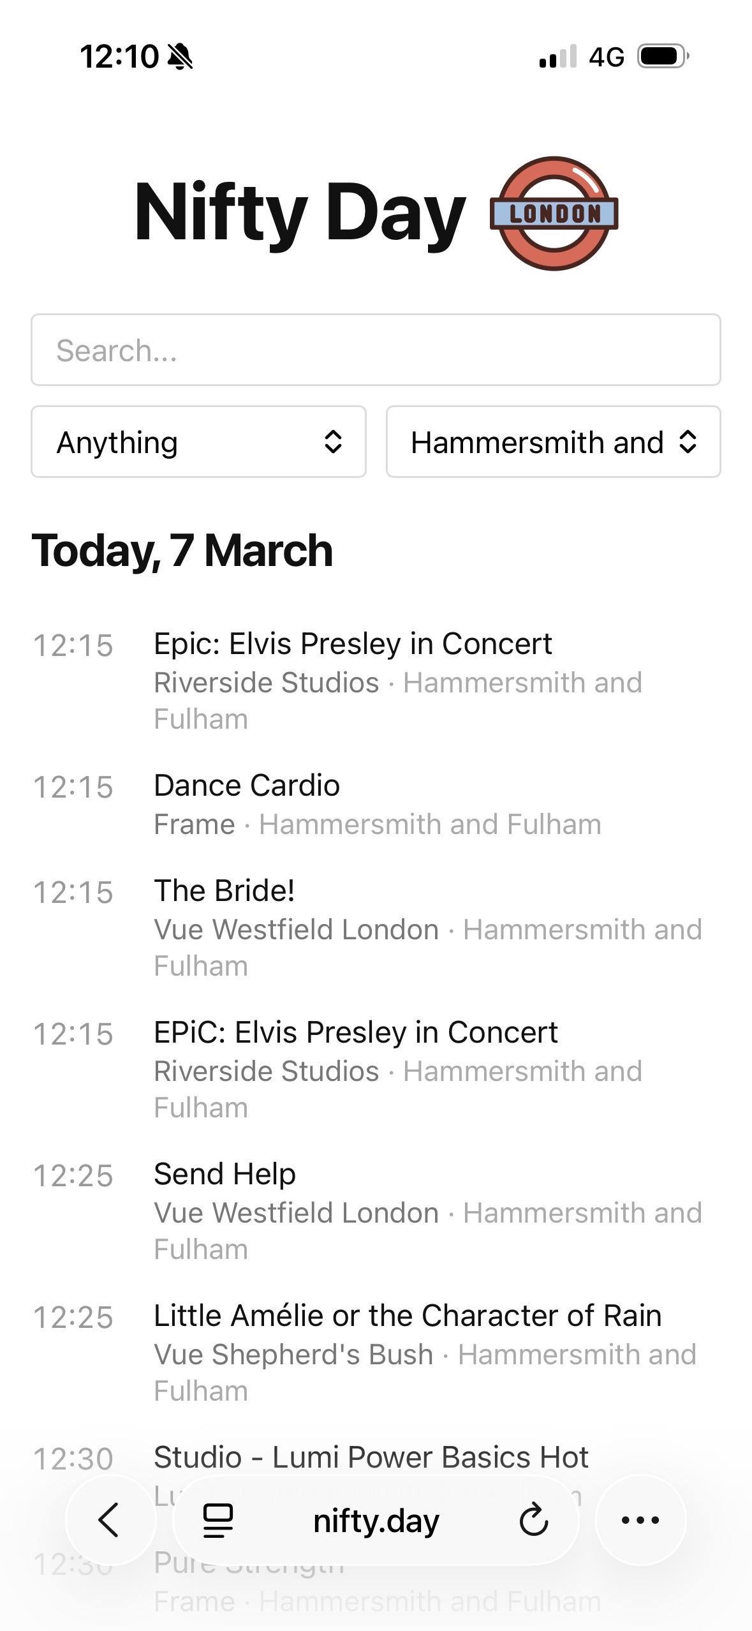
Task: Open the Hammersmith and borough dropdown
Action: 553,442
